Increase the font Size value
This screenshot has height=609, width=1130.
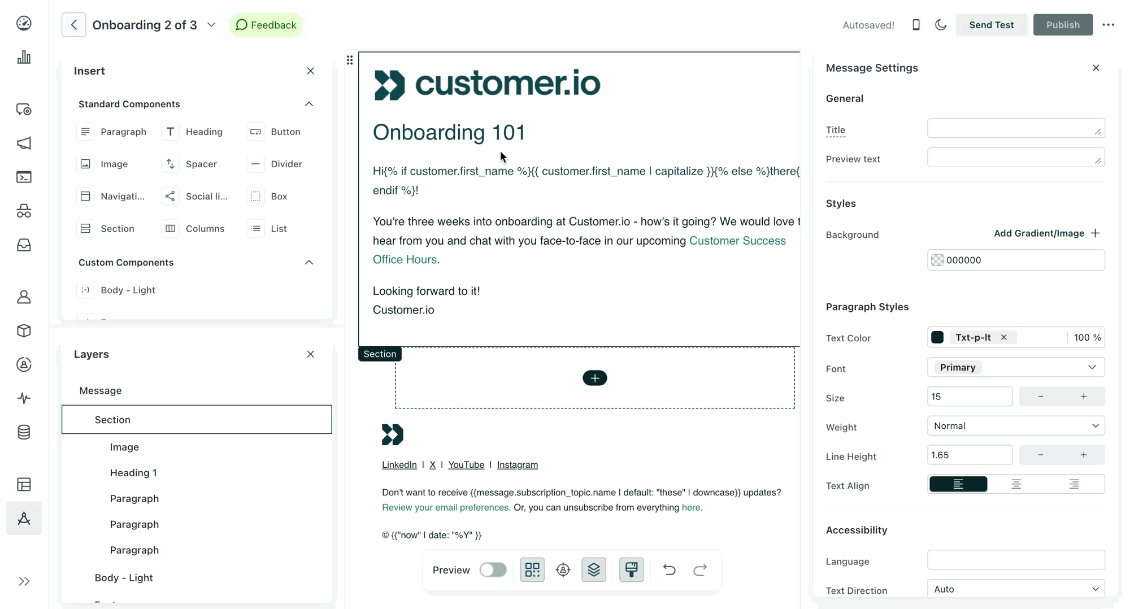(x=1084, y=397)
